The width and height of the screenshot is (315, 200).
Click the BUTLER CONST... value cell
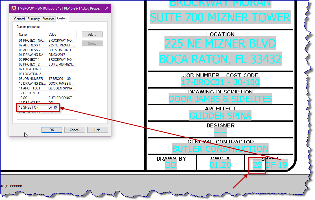click(x=62, y=98)
